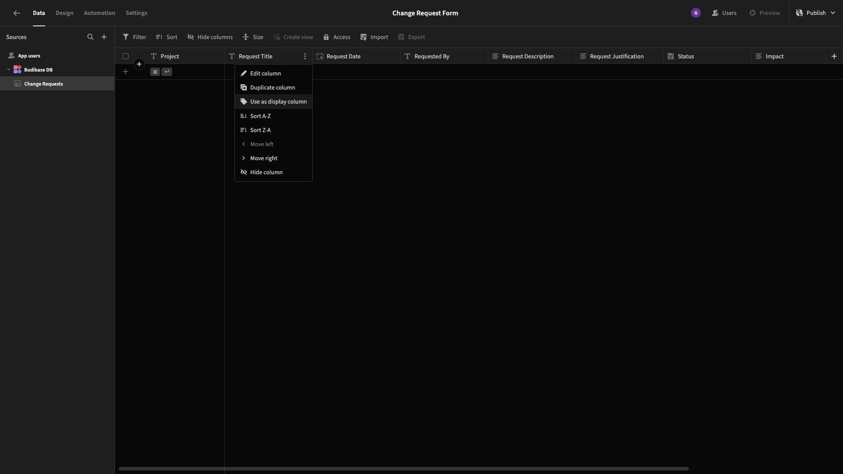The image size is (843, 474).
Task: Click the horizontal table scrollbar
Action: 403,469
